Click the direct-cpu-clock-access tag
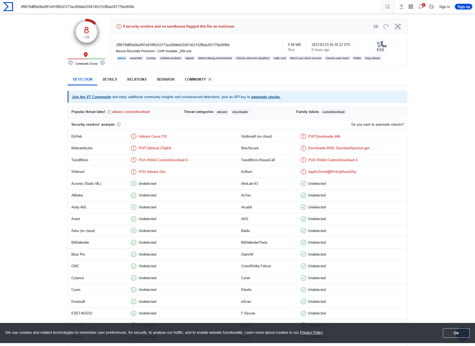The width and height of the screenshot is (475, 346). (306, 58)
